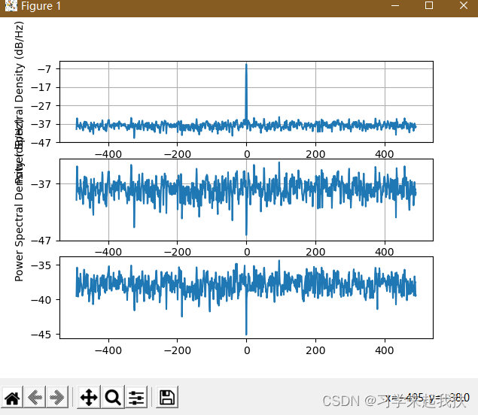Click the Figure 1 title text

(x=41, y=6)
